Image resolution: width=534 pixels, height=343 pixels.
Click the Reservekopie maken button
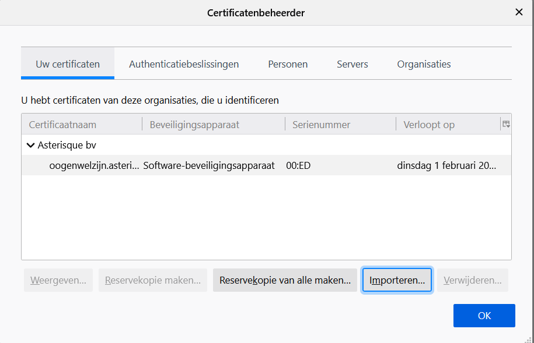coord(152,280)
